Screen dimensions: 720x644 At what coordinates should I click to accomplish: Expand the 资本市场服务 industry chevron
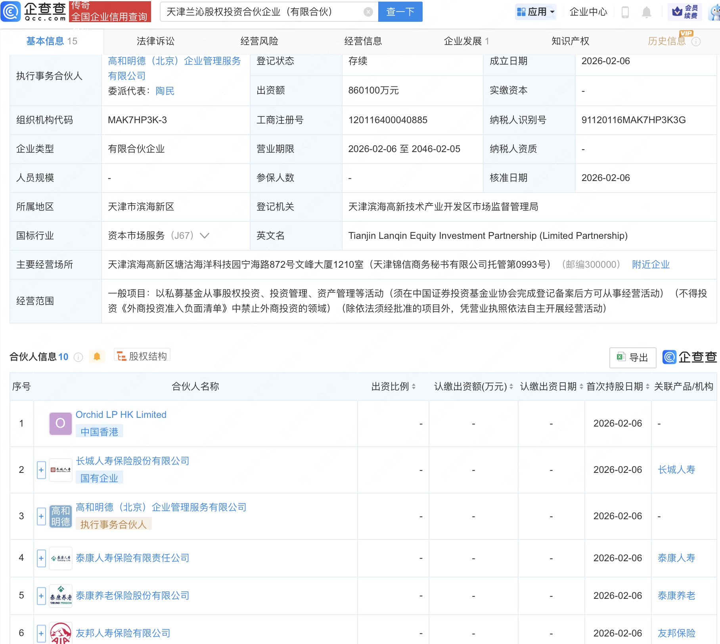(205, 236)
